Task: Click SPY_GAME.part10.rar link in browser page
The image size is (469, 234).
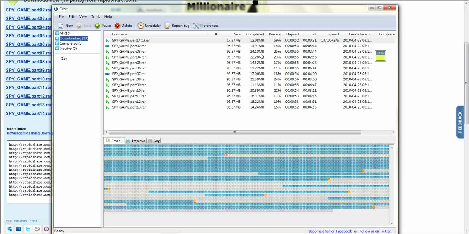Action: [29, 79]
